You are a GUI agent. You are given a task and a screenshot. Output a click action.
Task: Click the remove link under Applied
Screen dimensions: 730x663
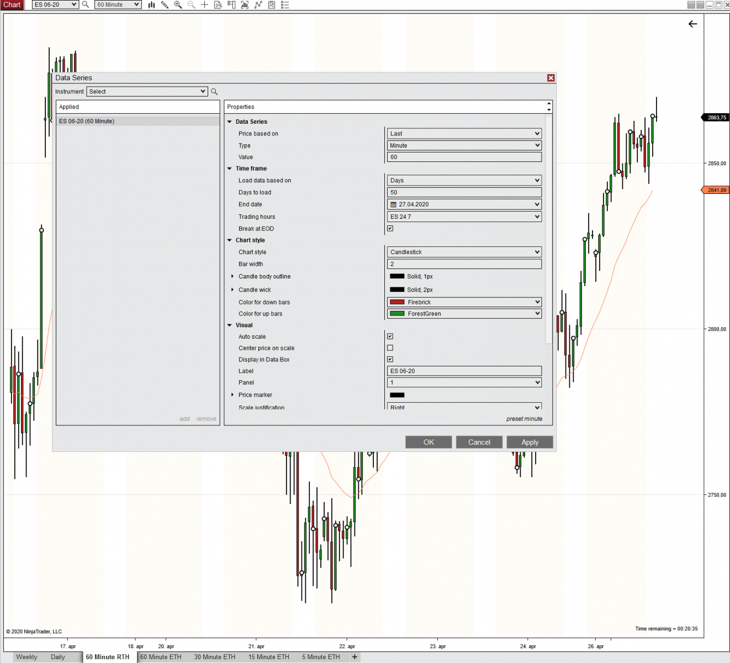tap(206, 419)
